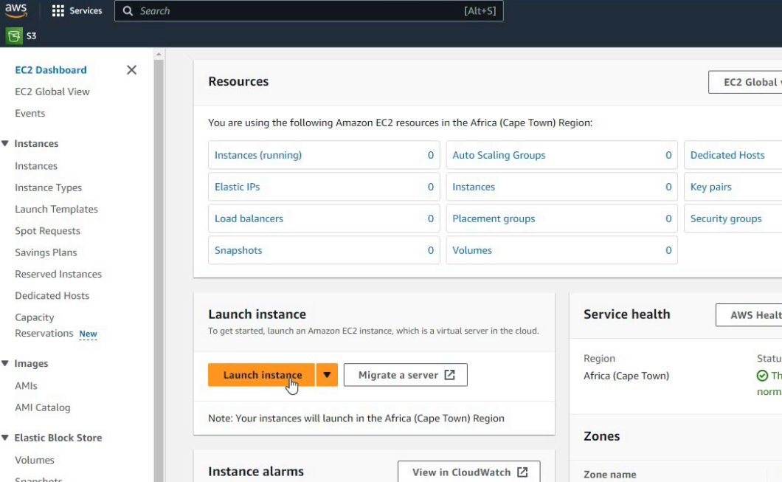Focus the top Search input field
The width and height of the screenshot is (782, 482).
pyautogui.click(x=308, y=11)
